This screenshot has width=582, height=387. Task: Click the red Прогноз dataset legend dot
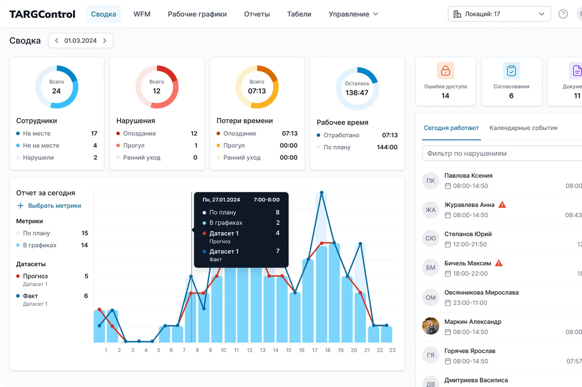[x=18, y=276]
